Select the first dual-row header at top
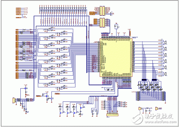The width and height of the screenshot is (179, 127). (102, 11)
